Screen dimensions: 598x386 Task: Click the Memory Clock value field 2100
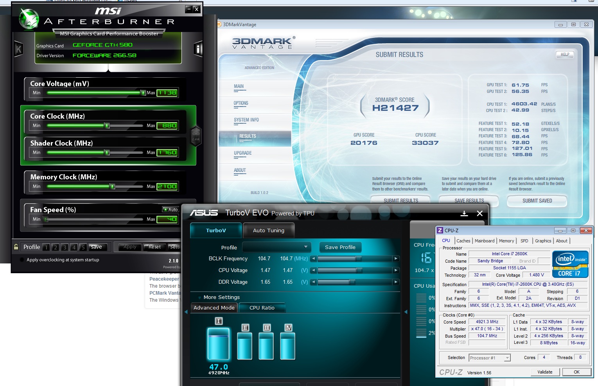pos(167,187)
